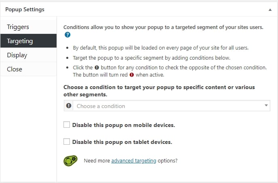Open the Display tab
Image resolution: width=278 pixels, height=183 pixels.
pos(29,55)
